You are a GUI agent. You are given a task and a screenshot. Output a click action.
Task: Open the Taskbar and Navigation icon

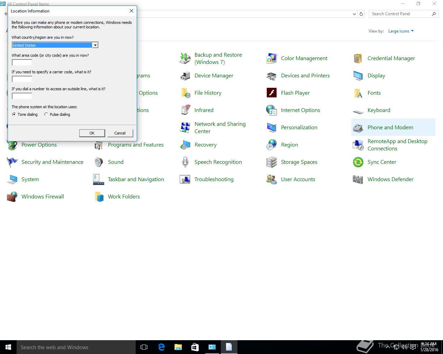(99, 179)
